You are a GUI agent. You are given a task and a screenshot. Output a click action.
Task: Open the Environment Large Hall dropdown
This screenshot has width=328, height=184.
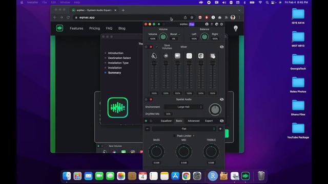(x=183, y=107)
